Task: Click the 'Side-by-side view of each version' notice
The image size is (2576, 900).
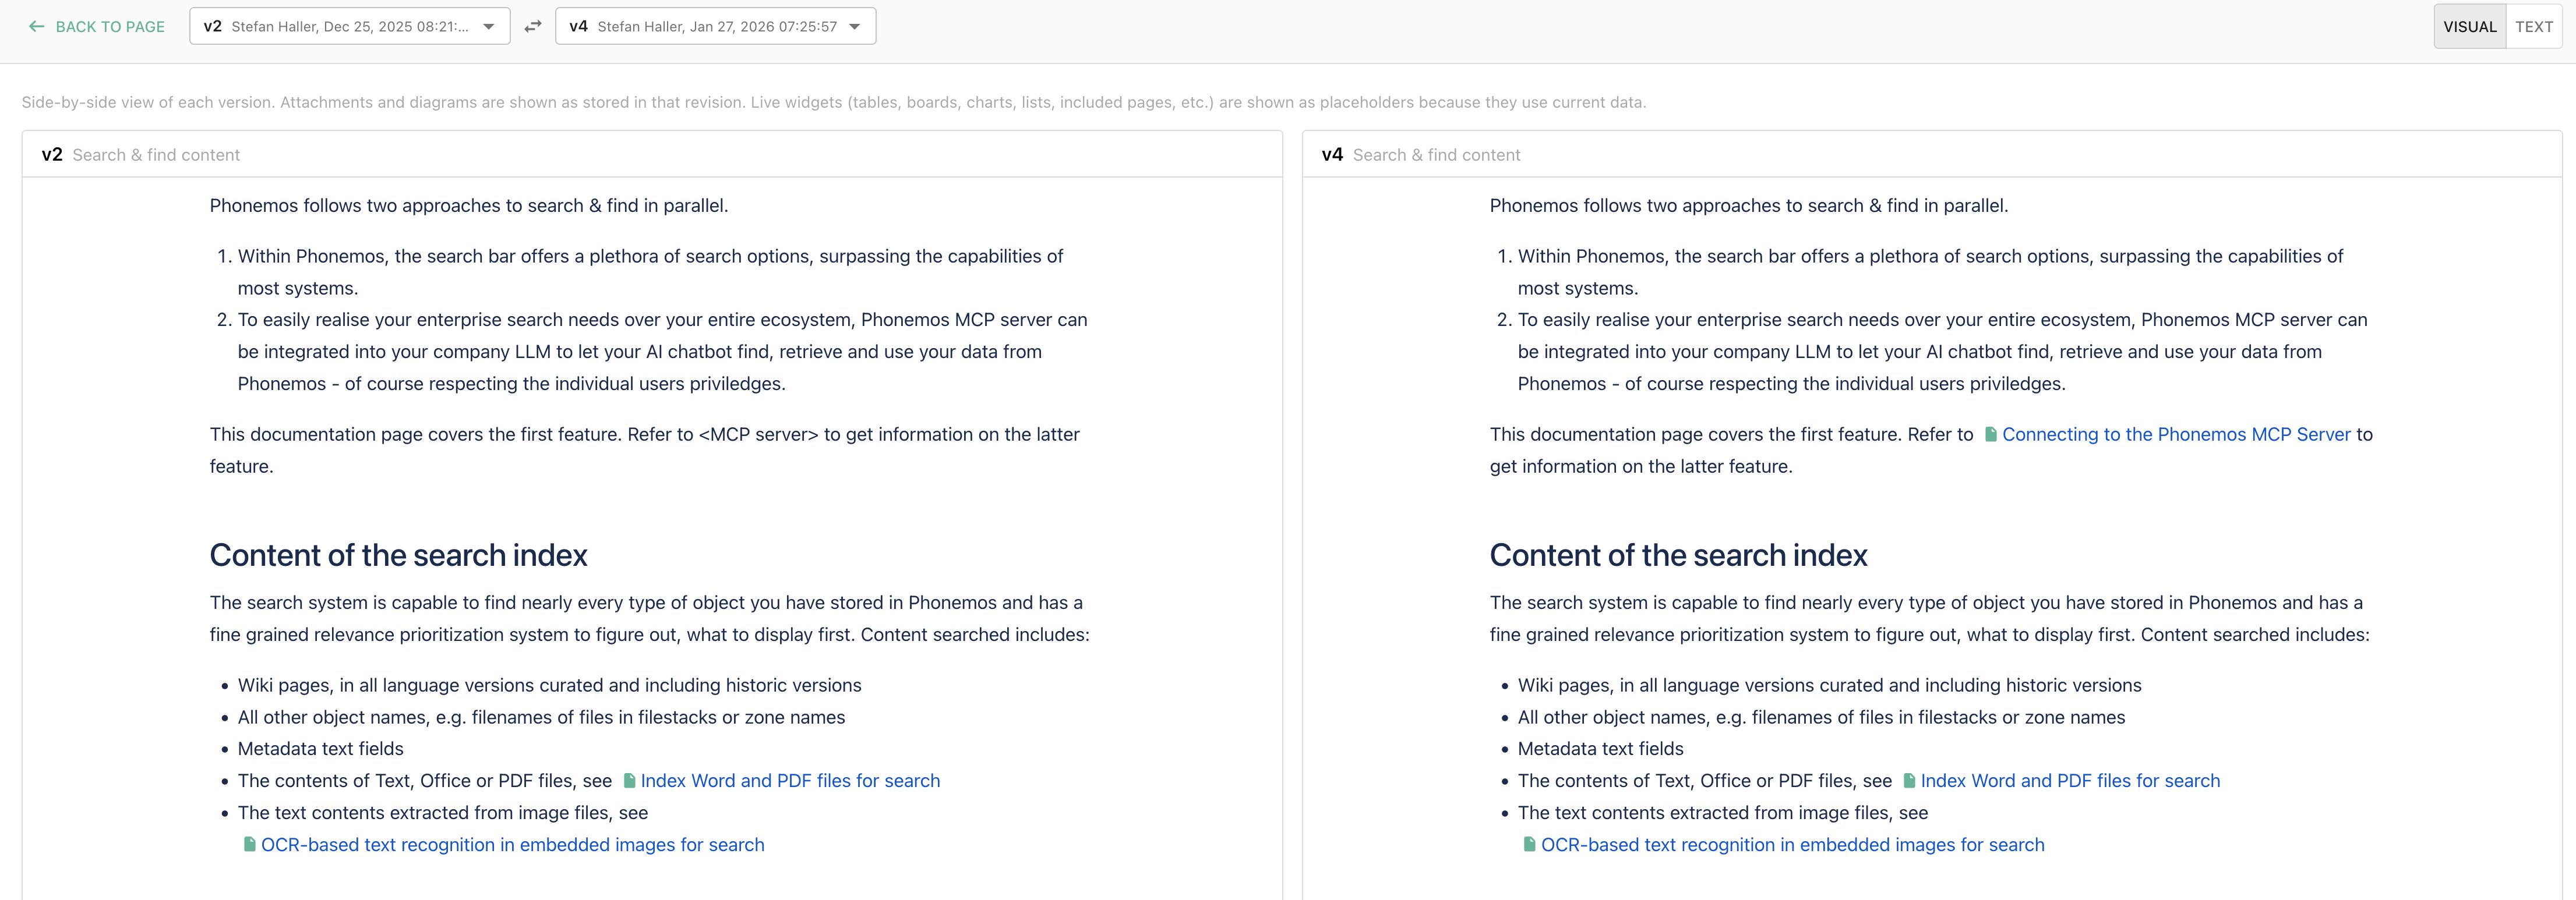Action: click(x=834, y=102)
